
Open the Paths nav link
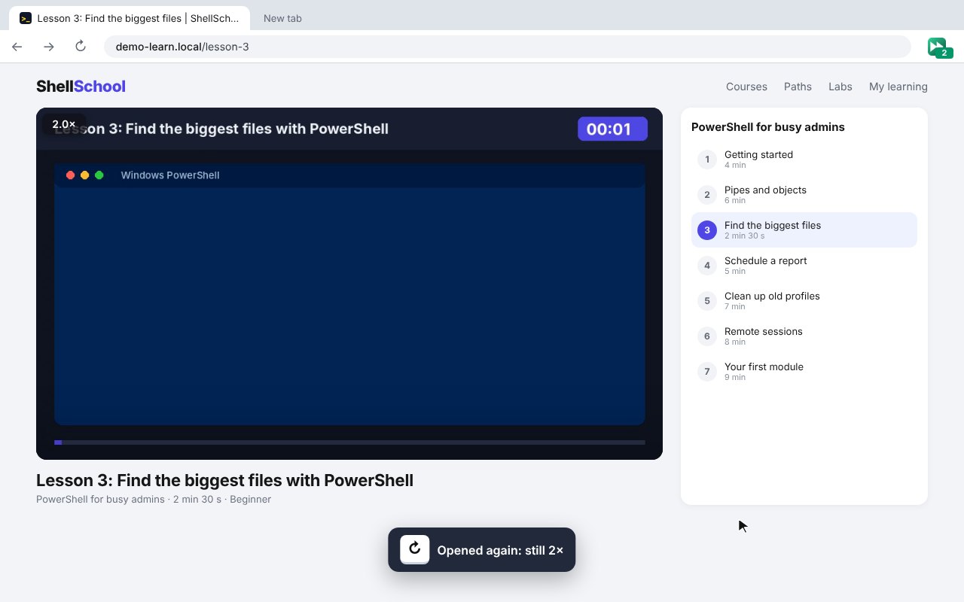(x=798, y=87)
